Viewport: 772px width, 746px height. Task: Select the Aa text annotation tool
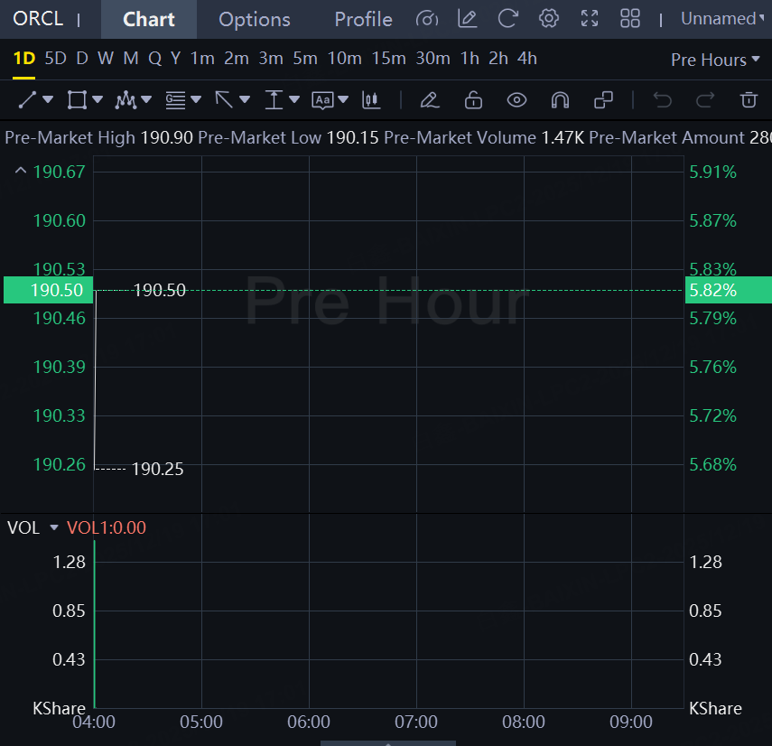coord(322,100)
